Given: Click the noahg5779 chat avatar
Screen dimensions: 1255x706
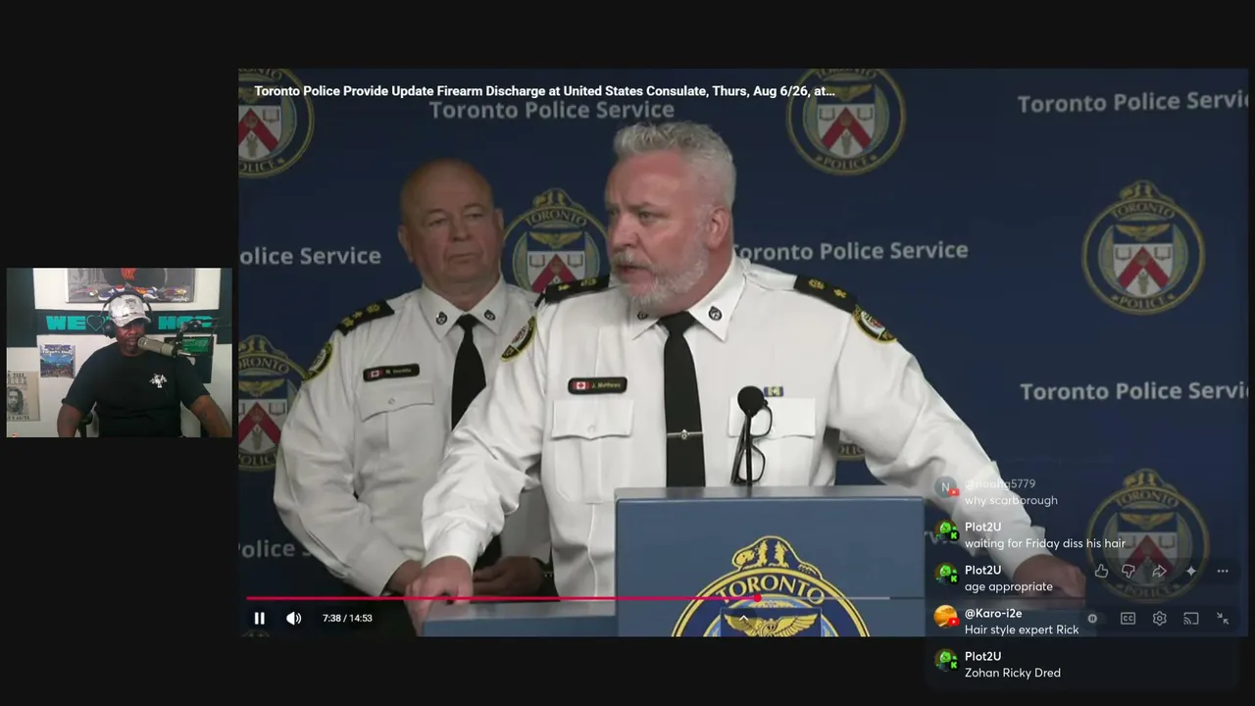Looking at the screenshot, I should pyautogui.click(x=946, y=488).
